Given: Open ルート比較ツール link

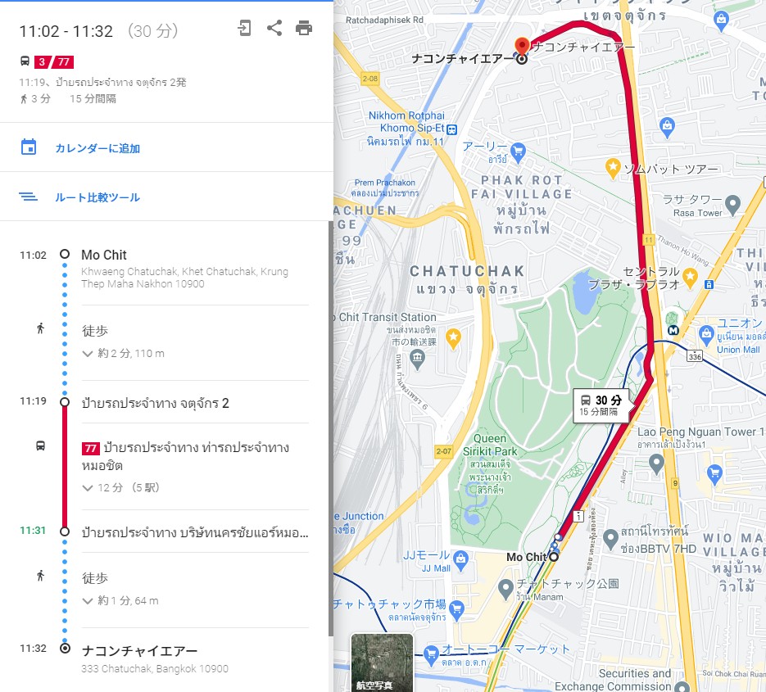Looking at the screenshot, I should (x=97, y=197).
